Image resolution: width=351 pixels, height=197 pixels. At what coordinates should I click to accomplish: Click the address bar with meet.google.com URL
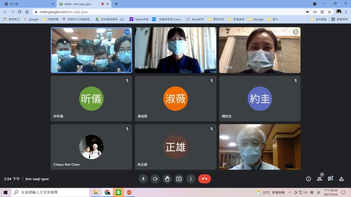coord(146,12)
